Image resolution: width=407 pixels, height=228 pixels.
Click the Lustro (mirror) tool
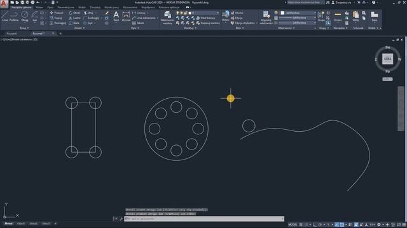(x=74, y=18)
